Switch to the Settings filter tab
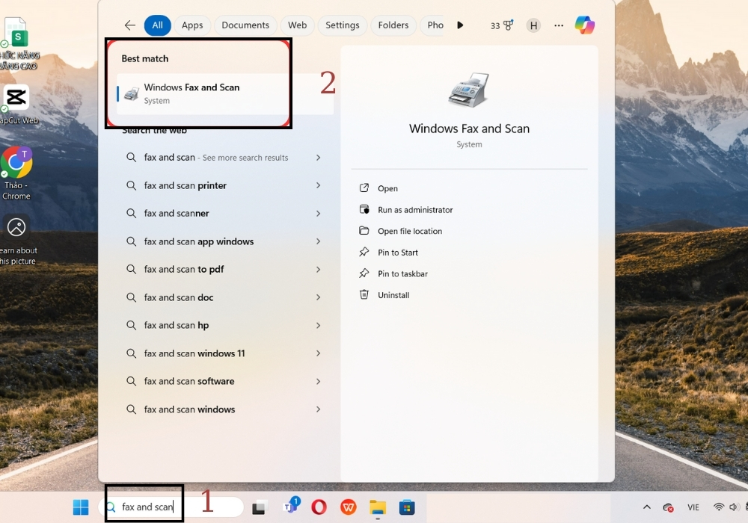This screenshot has height=523, width=748. coord(343,25)
